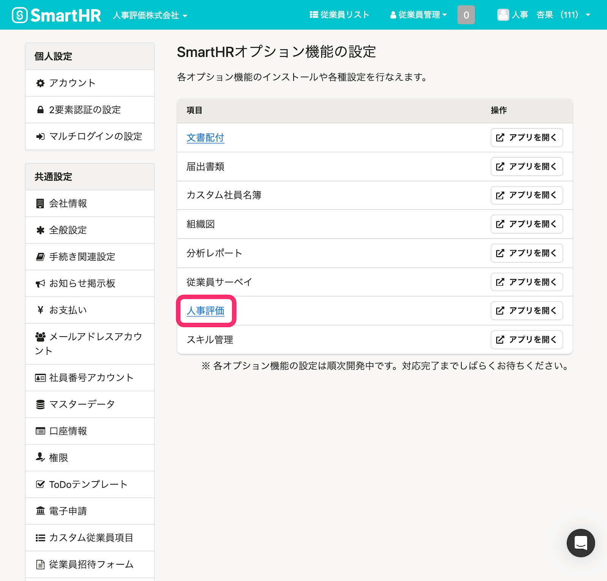Go to お知らせ掲示板 in the sidebar

pos(90,283)
